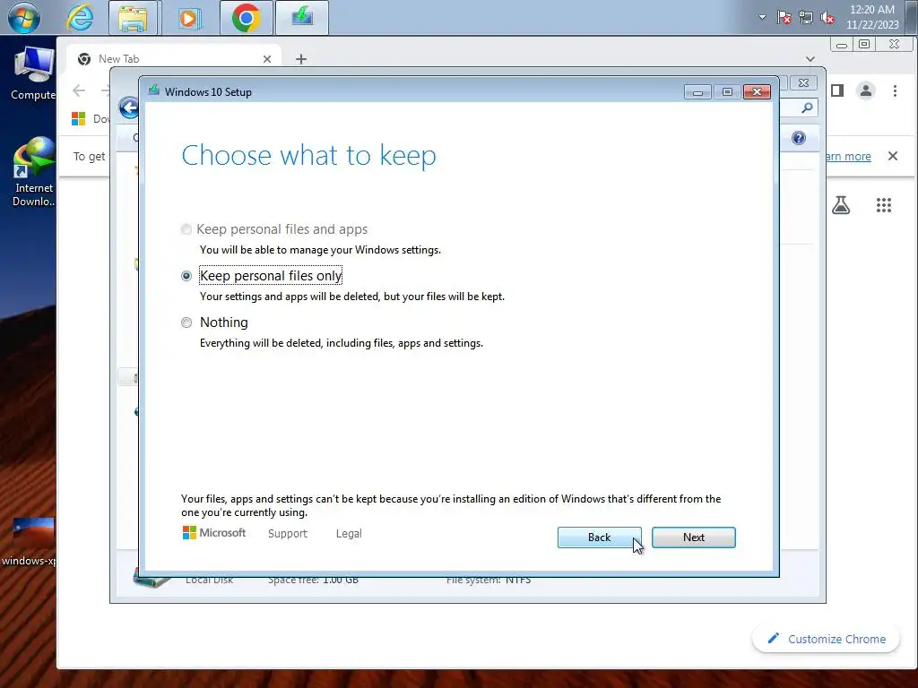Viewport: 918px width, 688px height.
Task: Close the Windows 10 Setup window
Action: click(x=757, y=92)
